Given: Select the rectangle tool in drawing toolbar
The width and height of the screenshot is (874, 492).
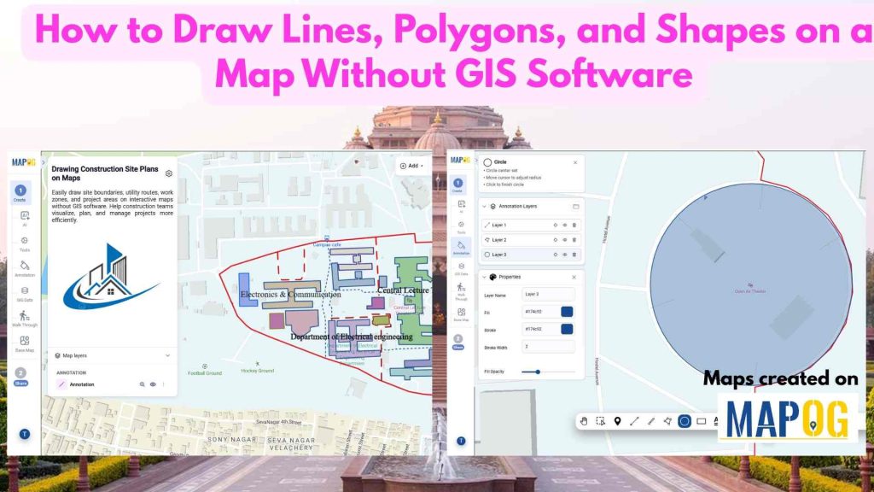Looking at the screenshot, I should 702,421.
